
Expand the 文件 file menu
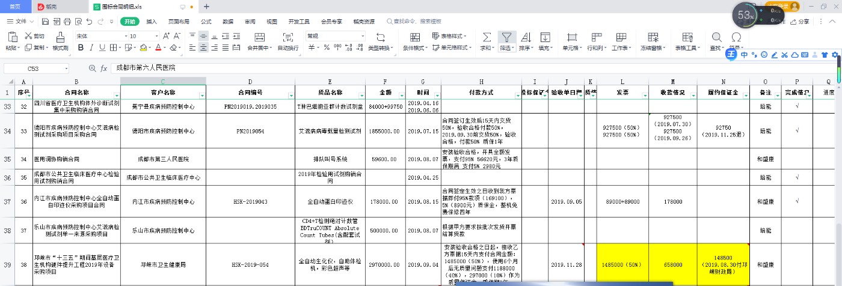[x=21, y=21]
